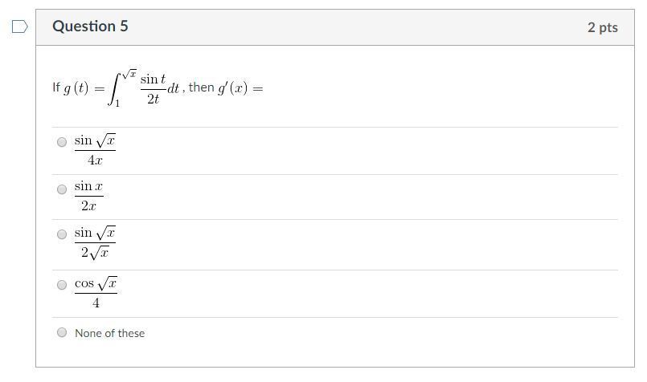Click the cos √x over 4 answer formula
Viewport: 647px width, 382px height.
click(96, 292)
